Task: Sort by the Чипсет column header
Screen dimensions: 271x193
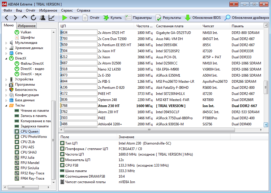Action: click(x=215, y=26)
